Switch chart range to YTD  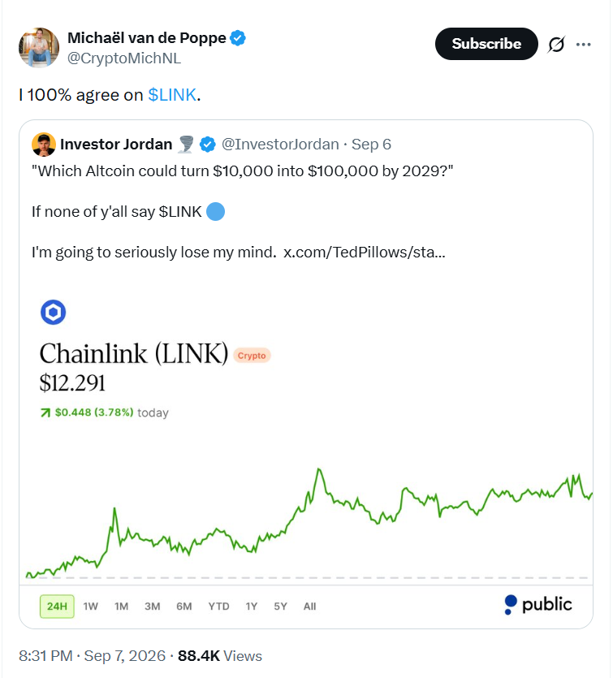(218, 607)
